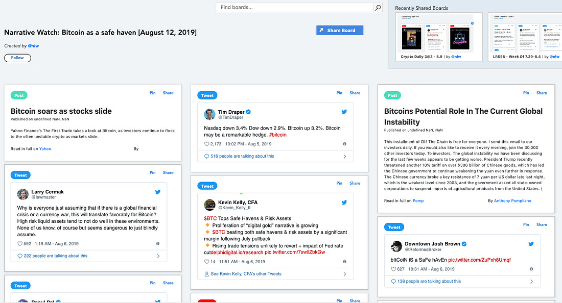Expand 138 people talking chevron
Viewport: 562px width, 303px height.
point(531,282)
